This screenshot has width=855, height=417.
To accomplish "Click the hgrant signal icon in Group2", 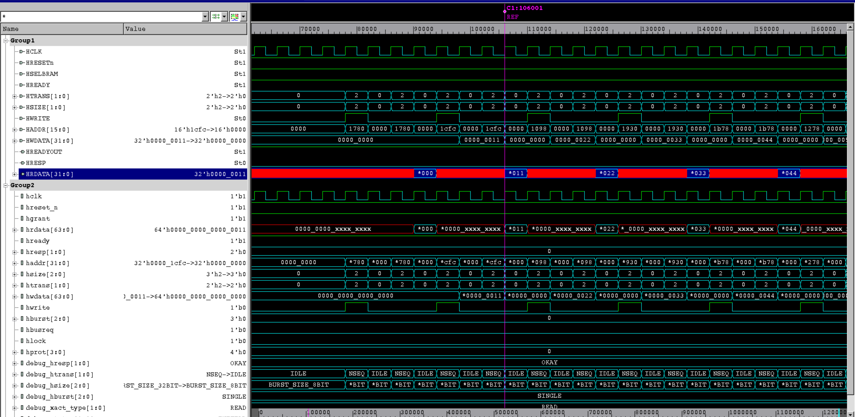I will (22, 218).
